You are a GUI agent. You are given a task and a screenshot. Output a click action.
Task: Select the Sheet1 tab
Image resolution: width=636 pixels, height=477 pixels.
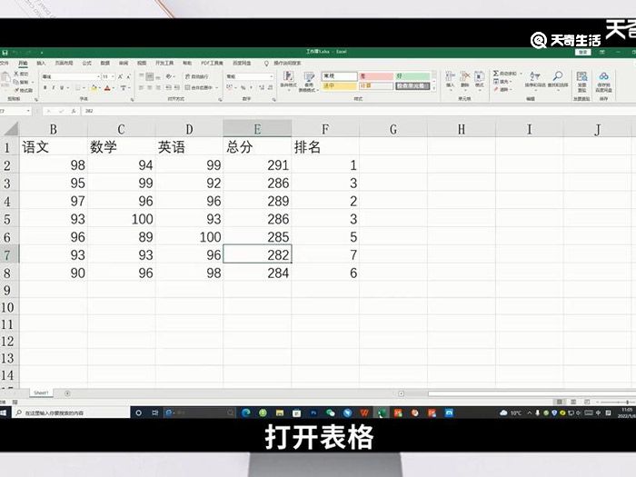click(41, 393)
